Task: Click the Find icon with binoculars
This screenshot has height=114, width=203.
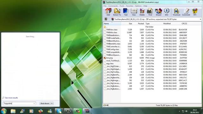Action: (150, 12)
